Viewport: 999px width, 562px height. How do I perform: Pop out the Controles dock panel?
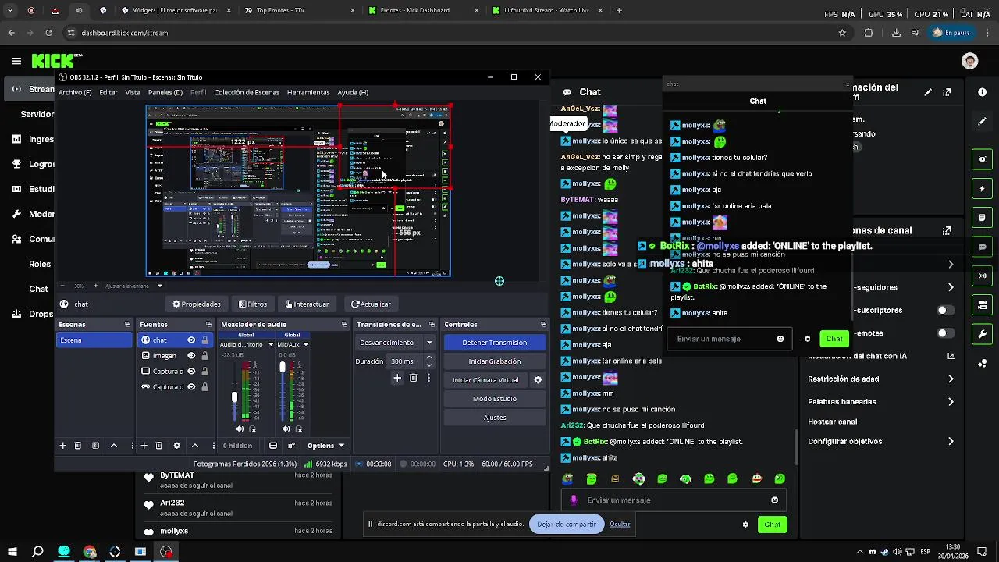click(x=543, y=325)
